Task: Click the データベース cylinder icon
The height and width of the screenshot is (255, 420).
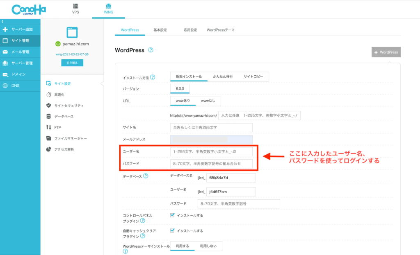Action: tap(48, 116)
